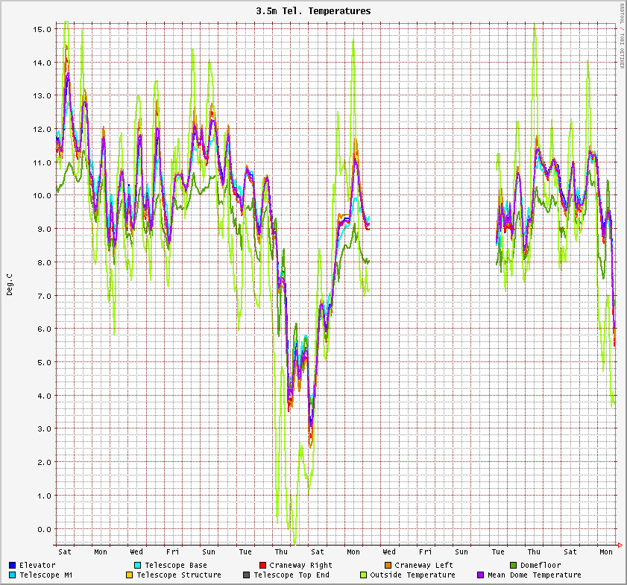Click the 'Deg.C' y-axis label
This screenshot has width=627, height=585.
10,284
